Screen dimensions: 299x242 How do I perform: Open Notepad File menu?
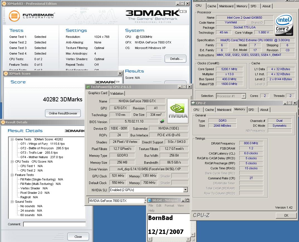151,206
